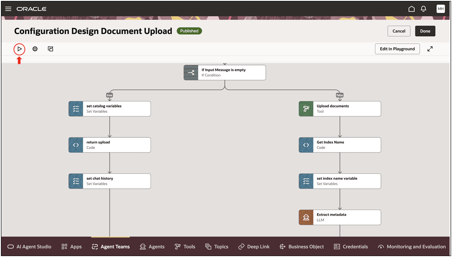This screenshot has height=257, width=452.
Task: Click the Get Index Name code icon
Action: point(306,145)
